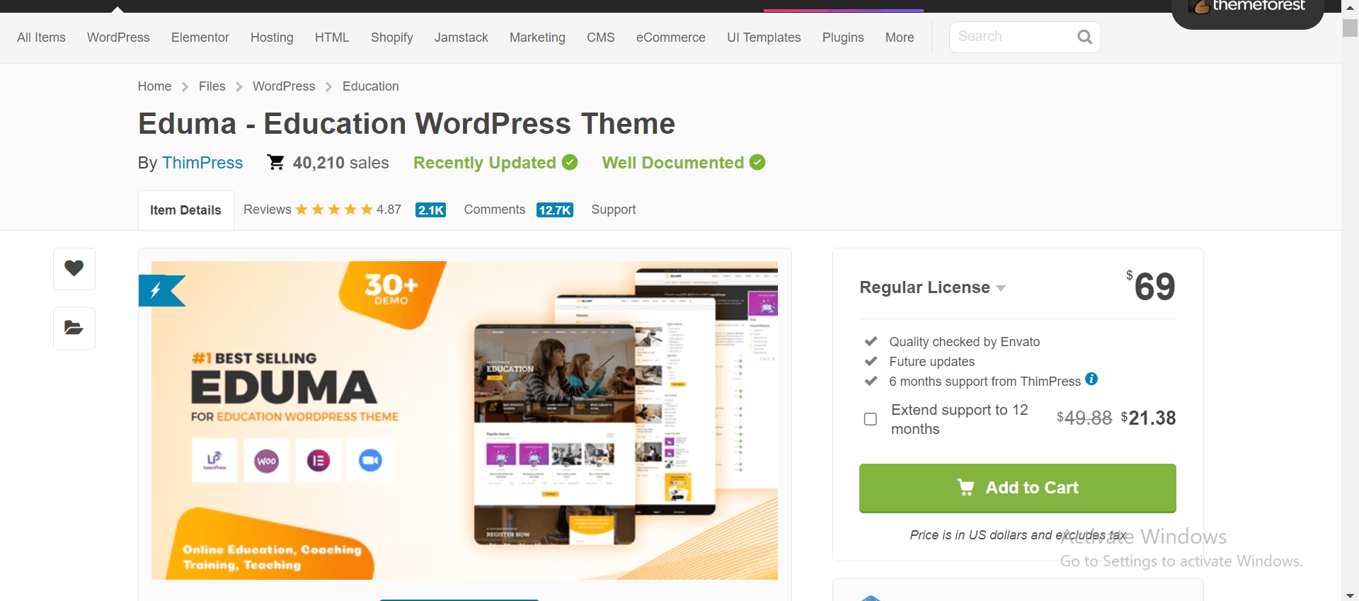The image size is (1359, 601).
Task: Click the Add to Cart button
Action: (x=1018, y=488)
